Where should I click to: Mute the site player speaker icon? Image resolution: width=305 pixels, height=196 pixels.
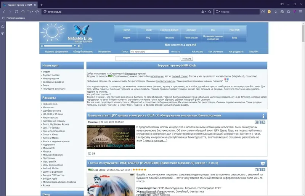click(x=79, y=46)
